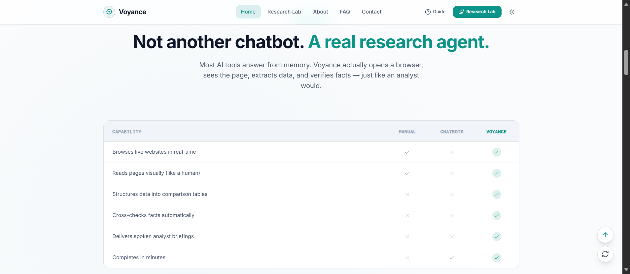The width and height of the screenshot is (630, 274).
Task: Click Manual X for Structures data row
Action: (x=407, y=195)
